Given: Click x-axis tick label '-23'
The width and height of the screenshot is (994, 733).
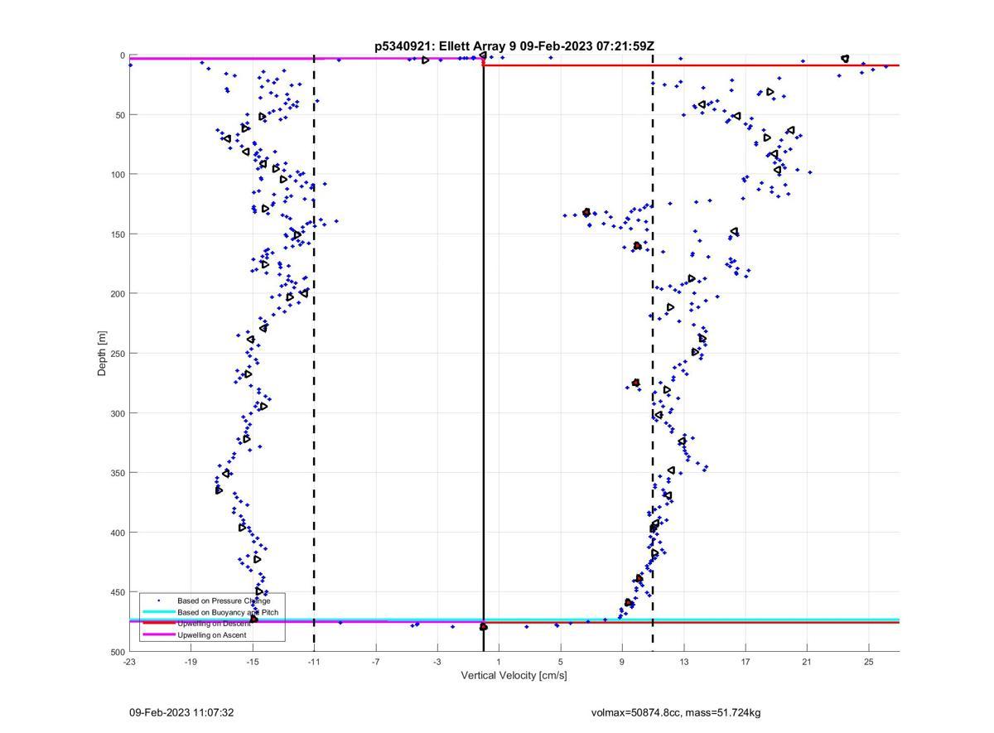Looking at the screenshot, I should pyautogui.click(x=129, y=662).
